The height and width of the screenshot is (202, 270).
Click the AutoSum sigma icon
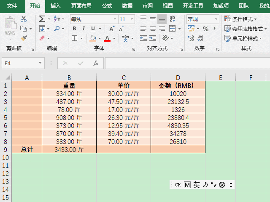tap(42, 19)
